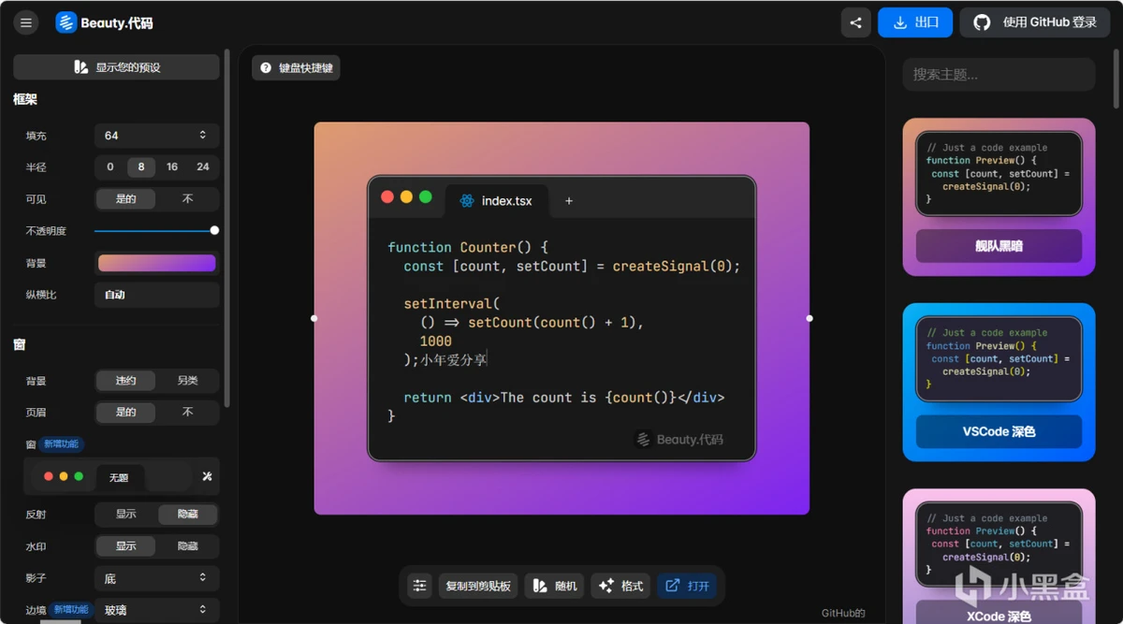Open the 填充 padding dropdown showing 64

click(x=156, y=136)
